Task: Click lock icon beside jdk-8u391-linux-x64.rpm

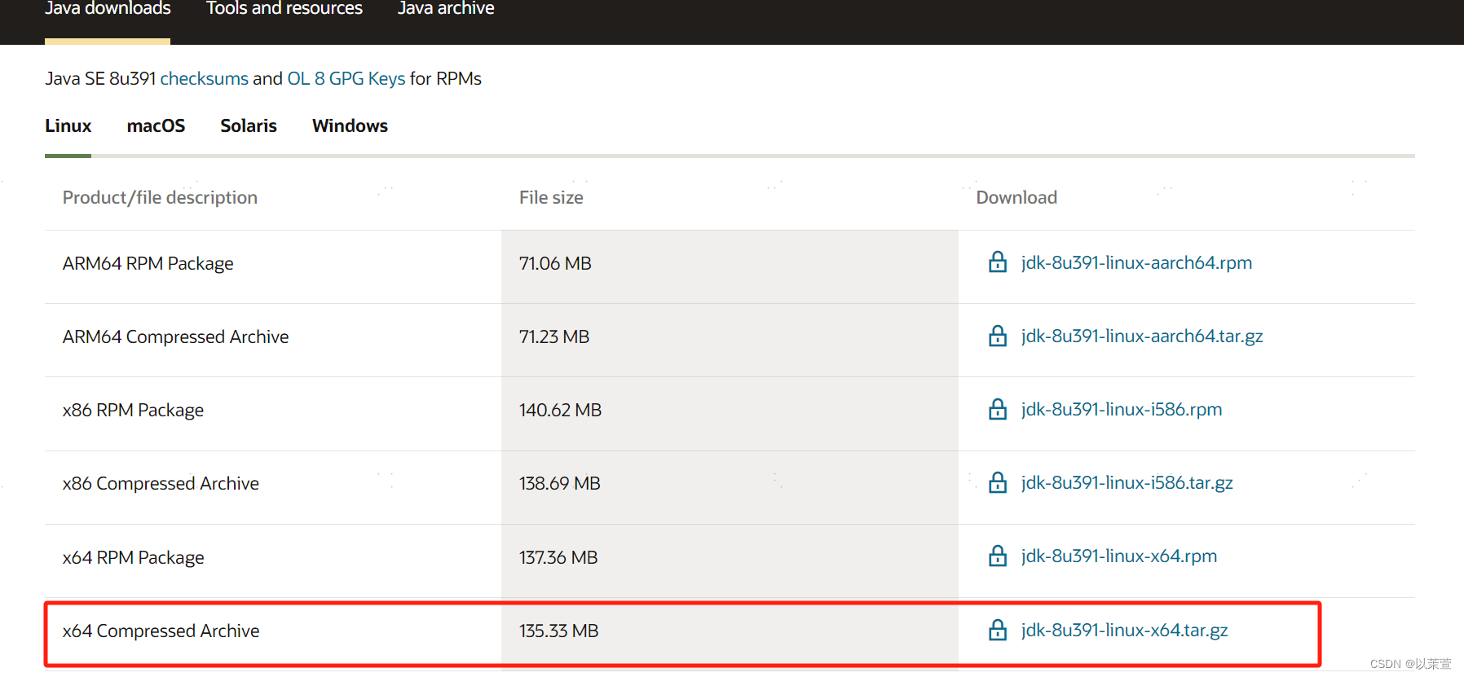Action: click(x=998, y=556)
